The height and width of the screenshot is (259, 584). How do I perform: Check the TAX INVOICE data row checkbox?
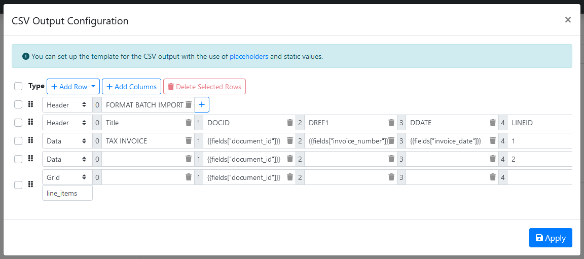point(18,141)
